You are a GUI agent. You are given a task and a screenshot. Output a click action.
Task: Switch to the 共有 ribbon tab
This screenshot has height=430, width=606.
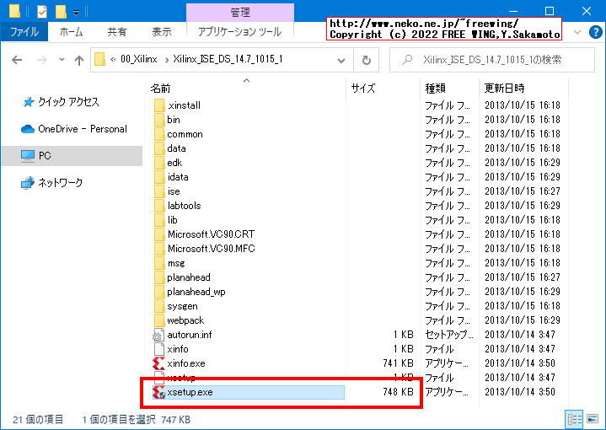[x=116, y=31]
